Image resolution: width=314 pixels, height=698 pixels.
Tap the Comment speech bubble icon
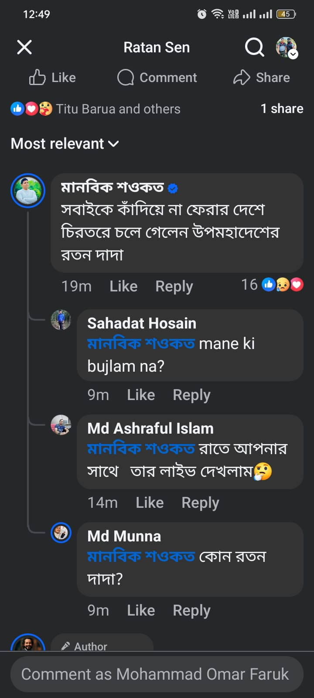tap(126, 78)
